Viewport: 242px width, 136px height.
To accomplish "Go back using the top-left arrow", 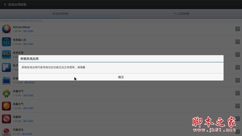I will (x=5, y=5).
